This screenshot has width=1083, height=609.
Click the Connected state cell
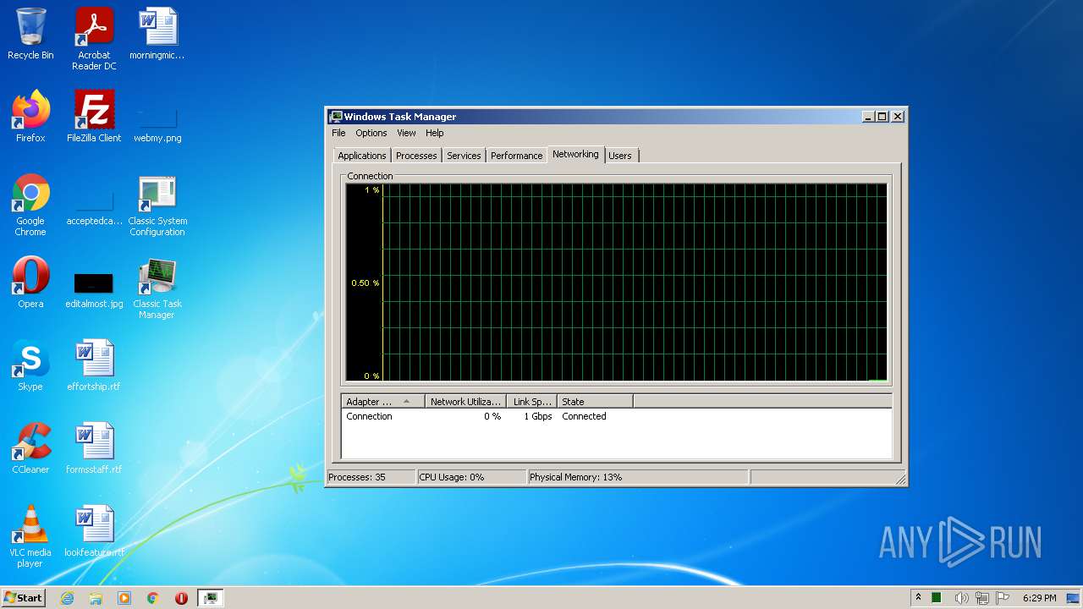click(584, 416)
